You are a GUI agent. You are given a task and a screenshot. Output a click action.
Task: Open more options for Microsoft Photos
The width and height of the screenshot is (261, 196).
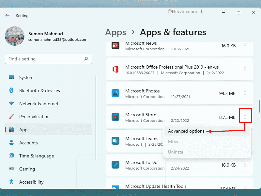pyautogui.click(x=245, y=93)
